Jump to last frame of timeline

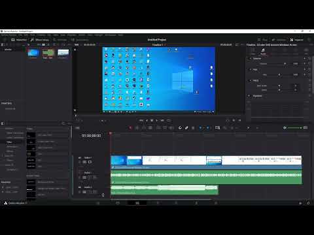click(162, 120)
